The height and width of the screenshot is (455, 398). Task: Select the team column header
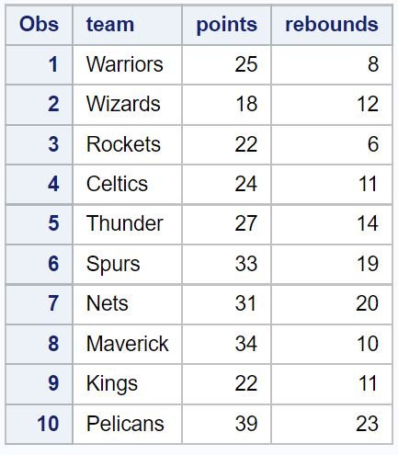(127, 25)
